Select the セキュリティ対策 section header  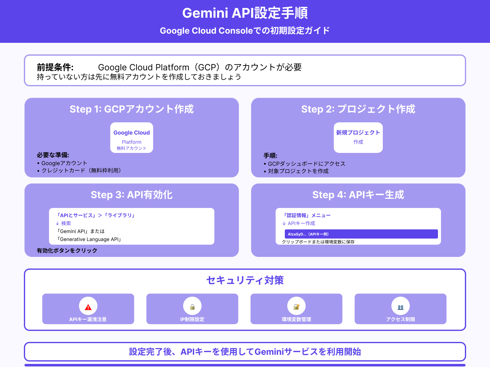pyautogui.click(x=245, y=280)
